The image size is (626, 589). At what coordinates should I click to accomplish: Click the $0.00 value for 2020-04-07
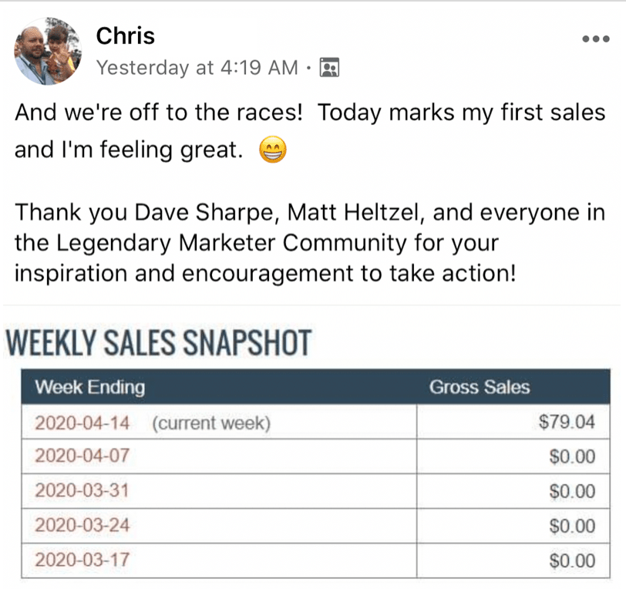click(x=572, y=456)
